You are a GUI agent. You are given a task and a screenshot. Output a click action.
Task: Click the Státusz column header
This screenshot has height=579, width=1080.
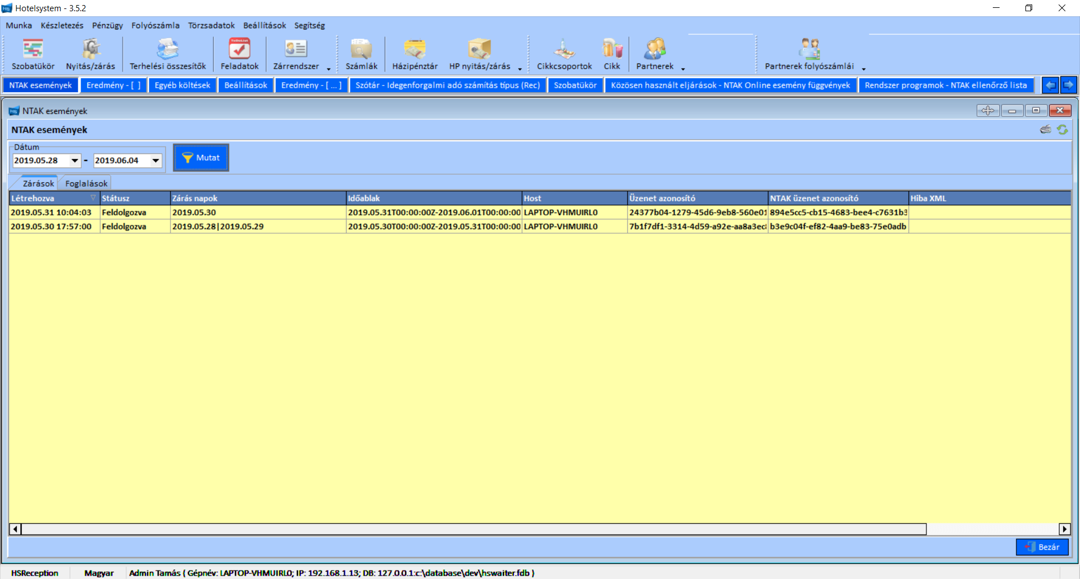click(x=135, y=198)
